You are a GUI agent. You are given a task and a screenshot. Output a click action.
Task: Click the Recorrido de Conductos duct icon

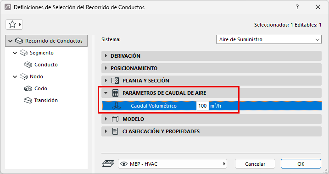[x=19, y=41]
